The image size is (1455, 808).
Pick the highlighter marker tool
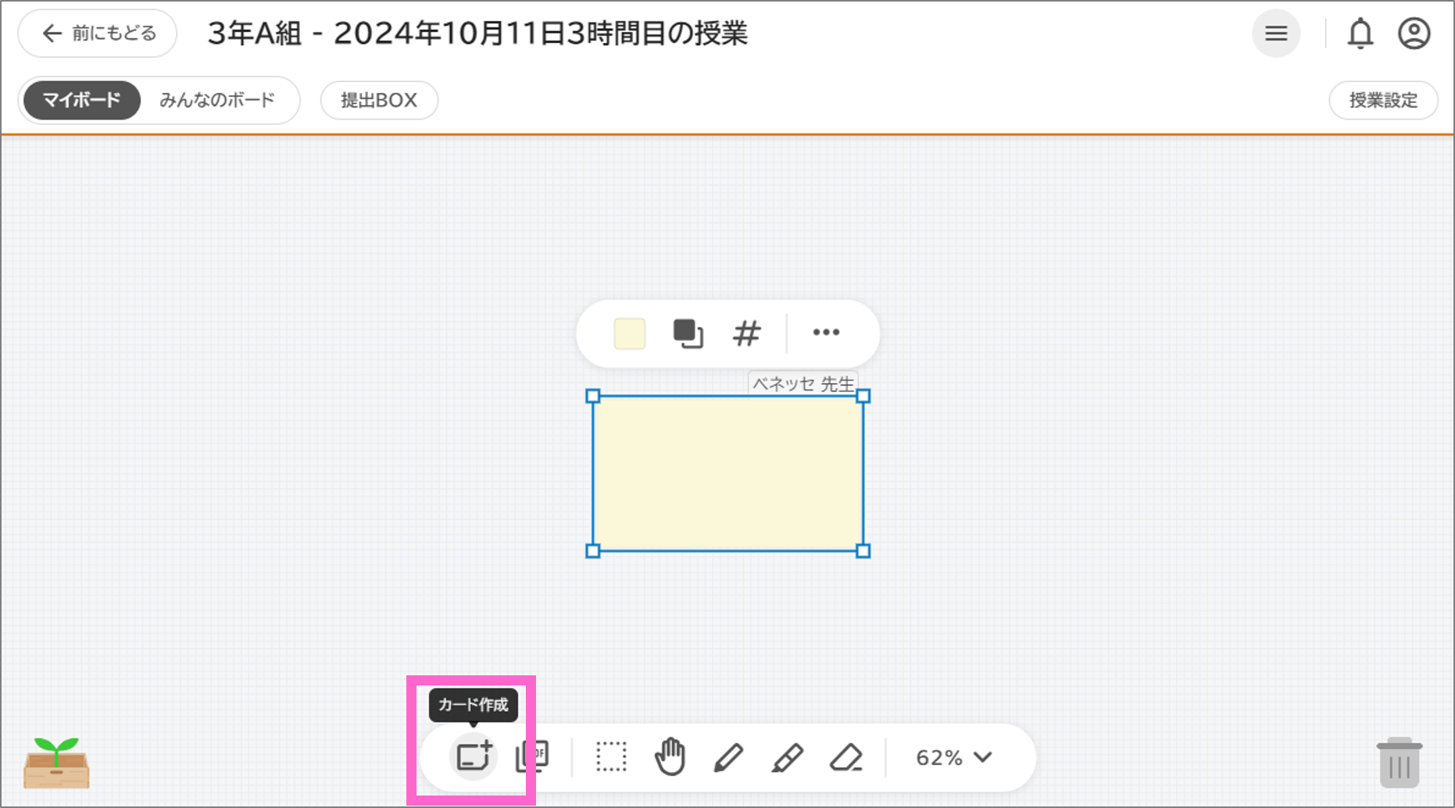click(x=788, y=756)
